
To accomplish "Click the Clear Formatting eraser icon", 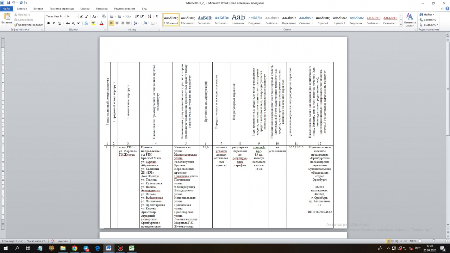I will [x=104, y=16].
